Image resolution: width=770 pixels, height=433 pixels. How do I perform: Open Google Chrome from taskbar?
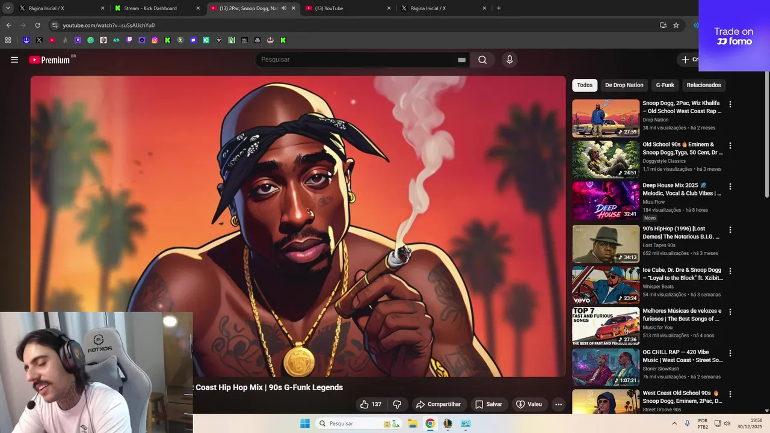[430, 423]
